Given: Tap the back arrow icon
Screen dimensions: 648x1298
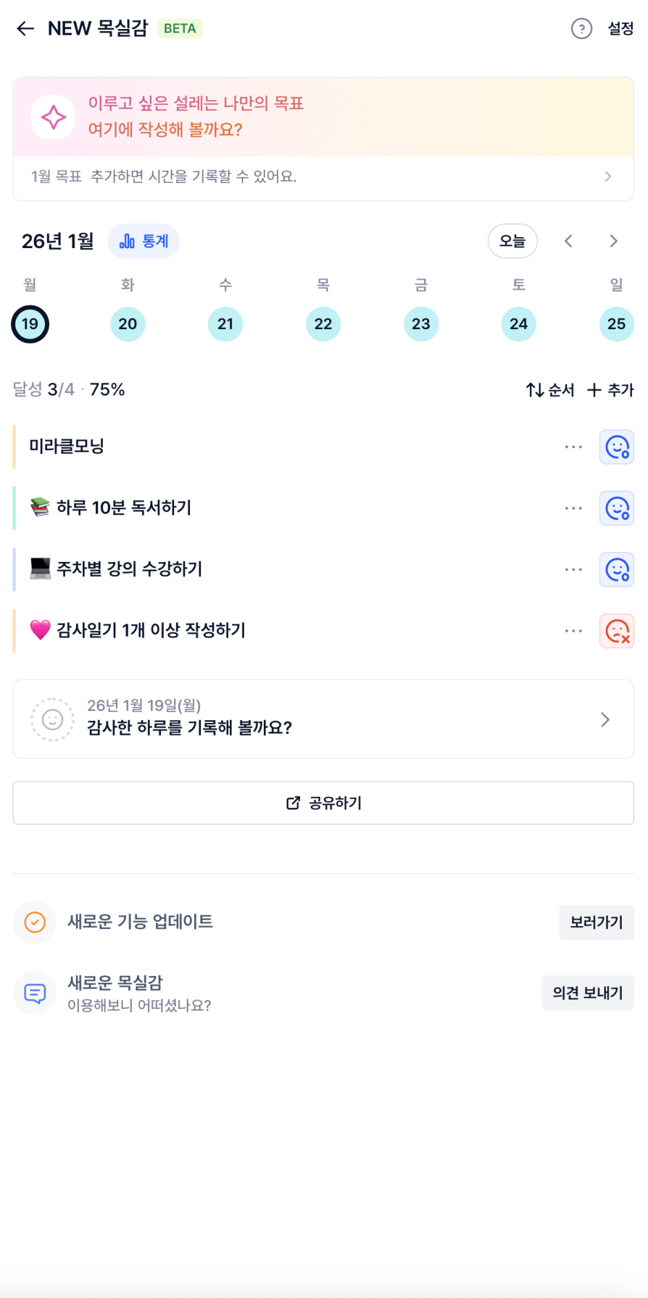Looking at the screenshot, I should click(x=26, y=28).
